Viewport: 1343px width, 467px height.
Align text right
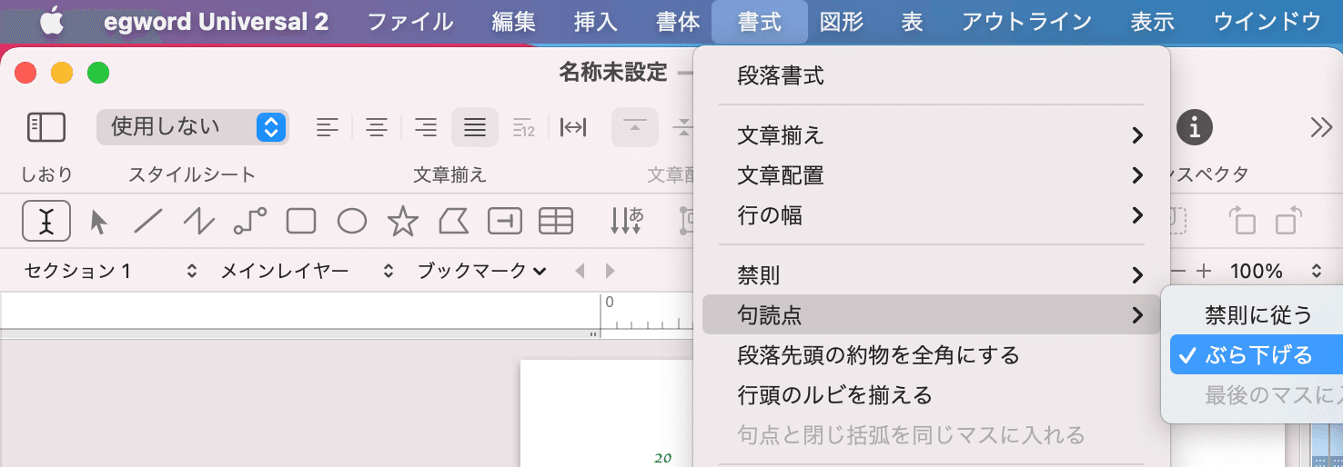(x=425, y=127)
